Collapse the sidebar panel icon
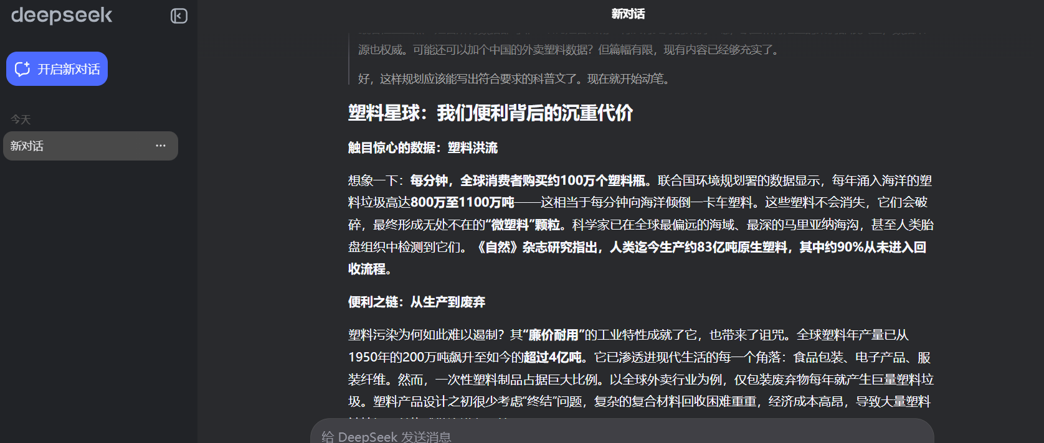Viewport: 1044px width, 443px height. pyautogui.click(x=179, y=16)
